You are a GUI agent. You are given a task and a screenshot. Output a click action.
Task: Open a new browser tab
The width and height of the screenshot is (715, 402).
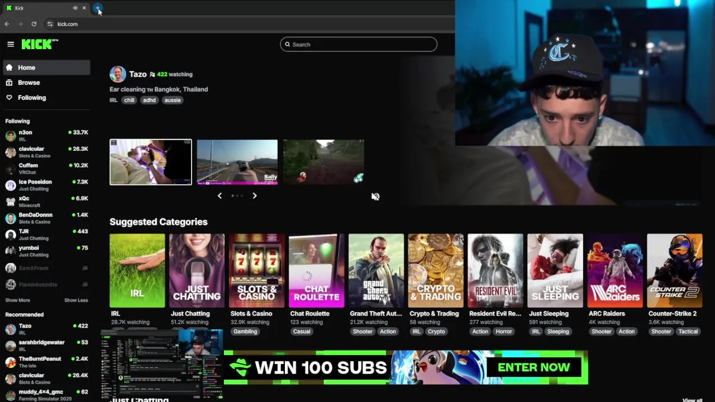97,8
